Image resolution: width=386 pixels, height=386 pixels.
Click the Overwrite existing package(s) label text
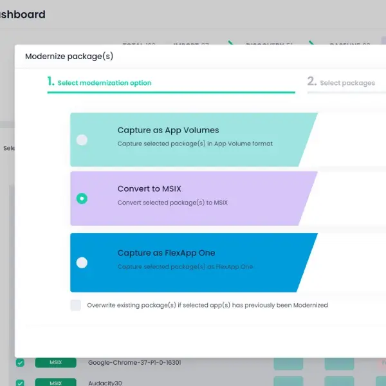[207, 305]
